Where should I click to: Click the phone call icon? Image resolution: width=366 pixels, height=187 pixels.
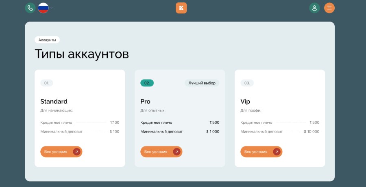[x=30, y=8]
